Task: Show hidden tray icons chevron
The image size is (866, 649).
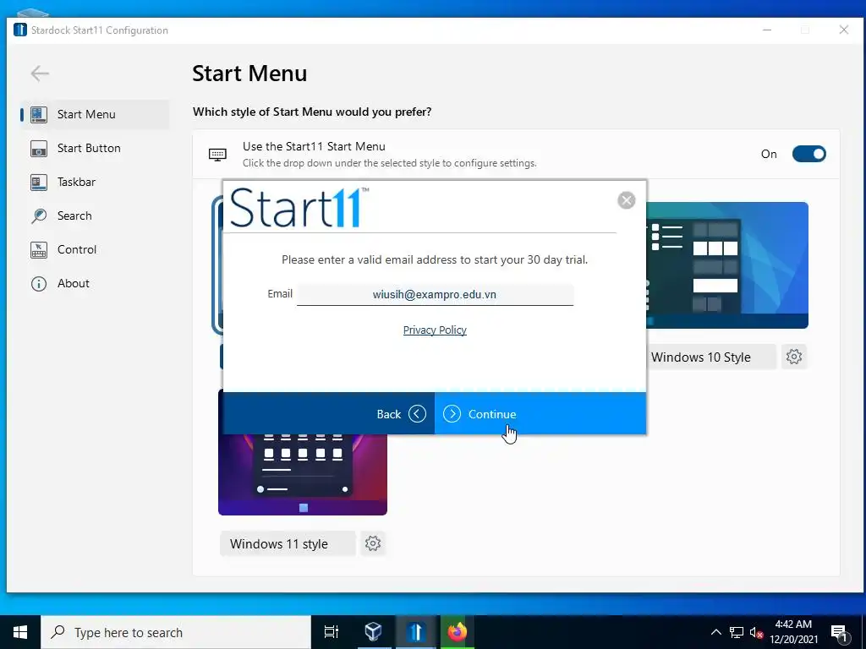Action: (x=715, y=632)
